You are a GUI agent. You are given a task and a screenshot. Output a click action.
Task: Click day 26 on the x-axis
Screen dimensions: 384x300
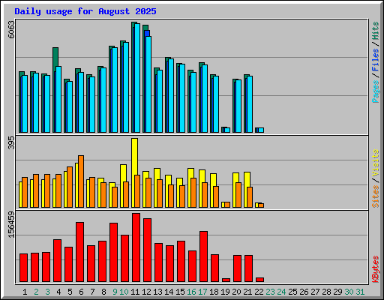coord(304,292)
